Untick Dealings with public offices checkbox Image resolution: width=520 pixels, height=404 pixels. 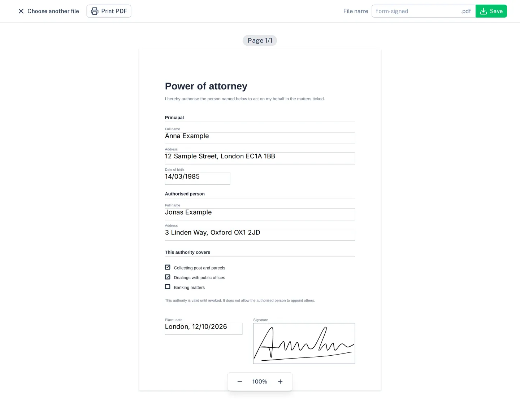168,277
